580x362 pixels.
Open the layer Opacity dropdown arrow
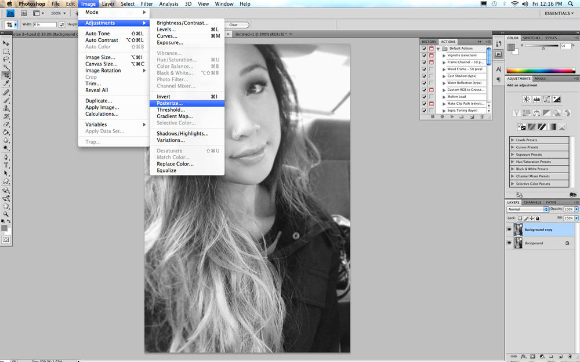[577, 209]
